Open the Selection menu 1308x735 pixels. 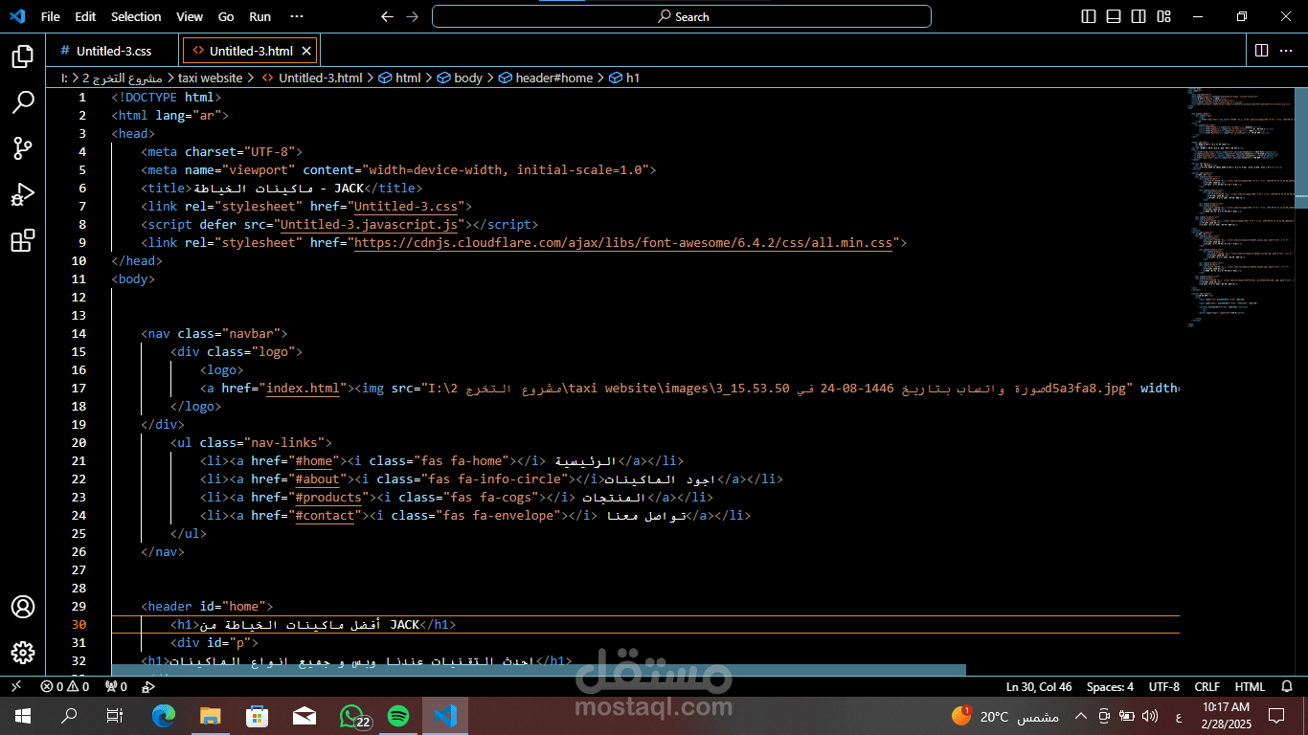[136, 16]
